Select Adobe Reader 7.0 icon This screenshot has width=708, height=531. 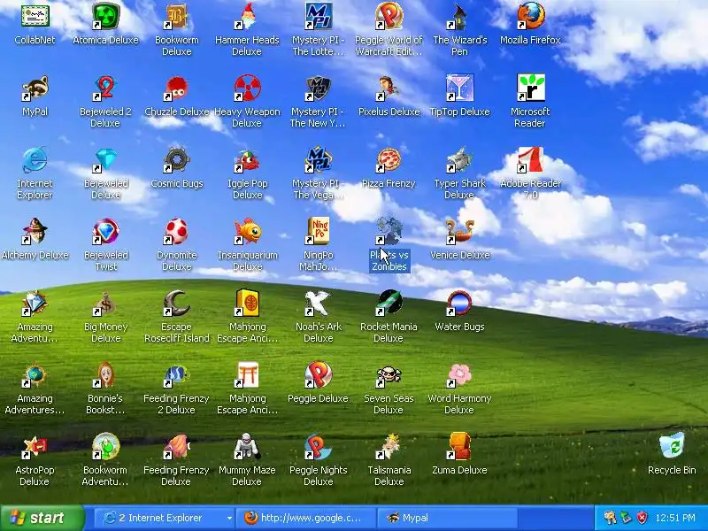(x=530, y=159)
